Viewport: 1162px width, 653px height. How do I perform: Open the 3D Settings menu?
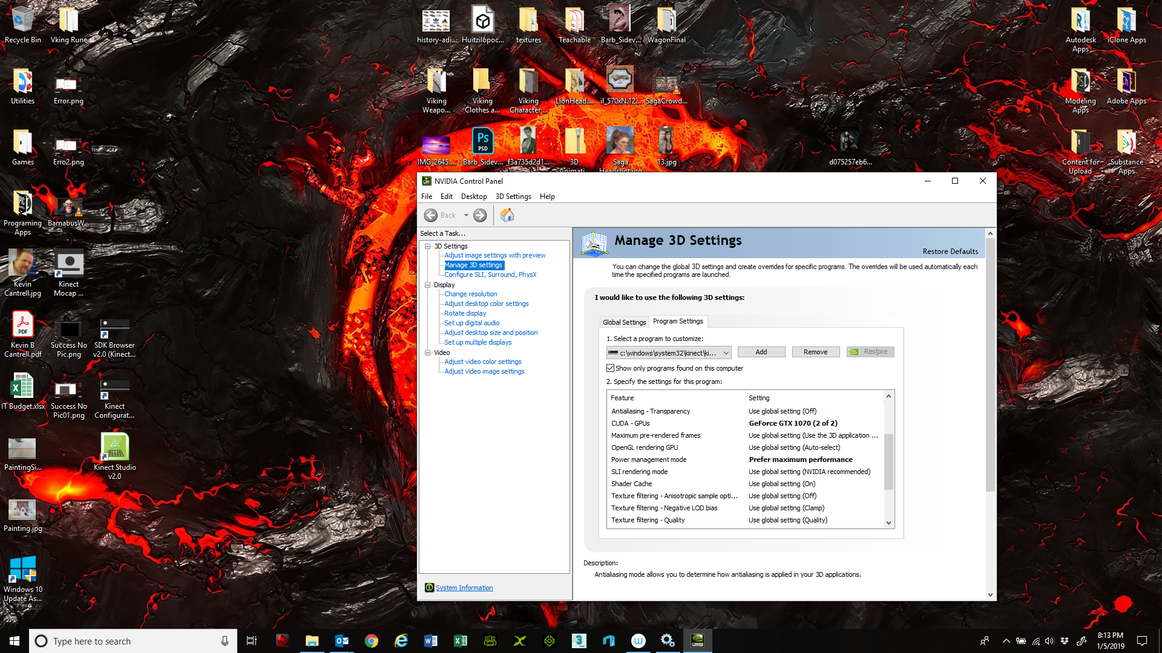[x=513, y=197]
